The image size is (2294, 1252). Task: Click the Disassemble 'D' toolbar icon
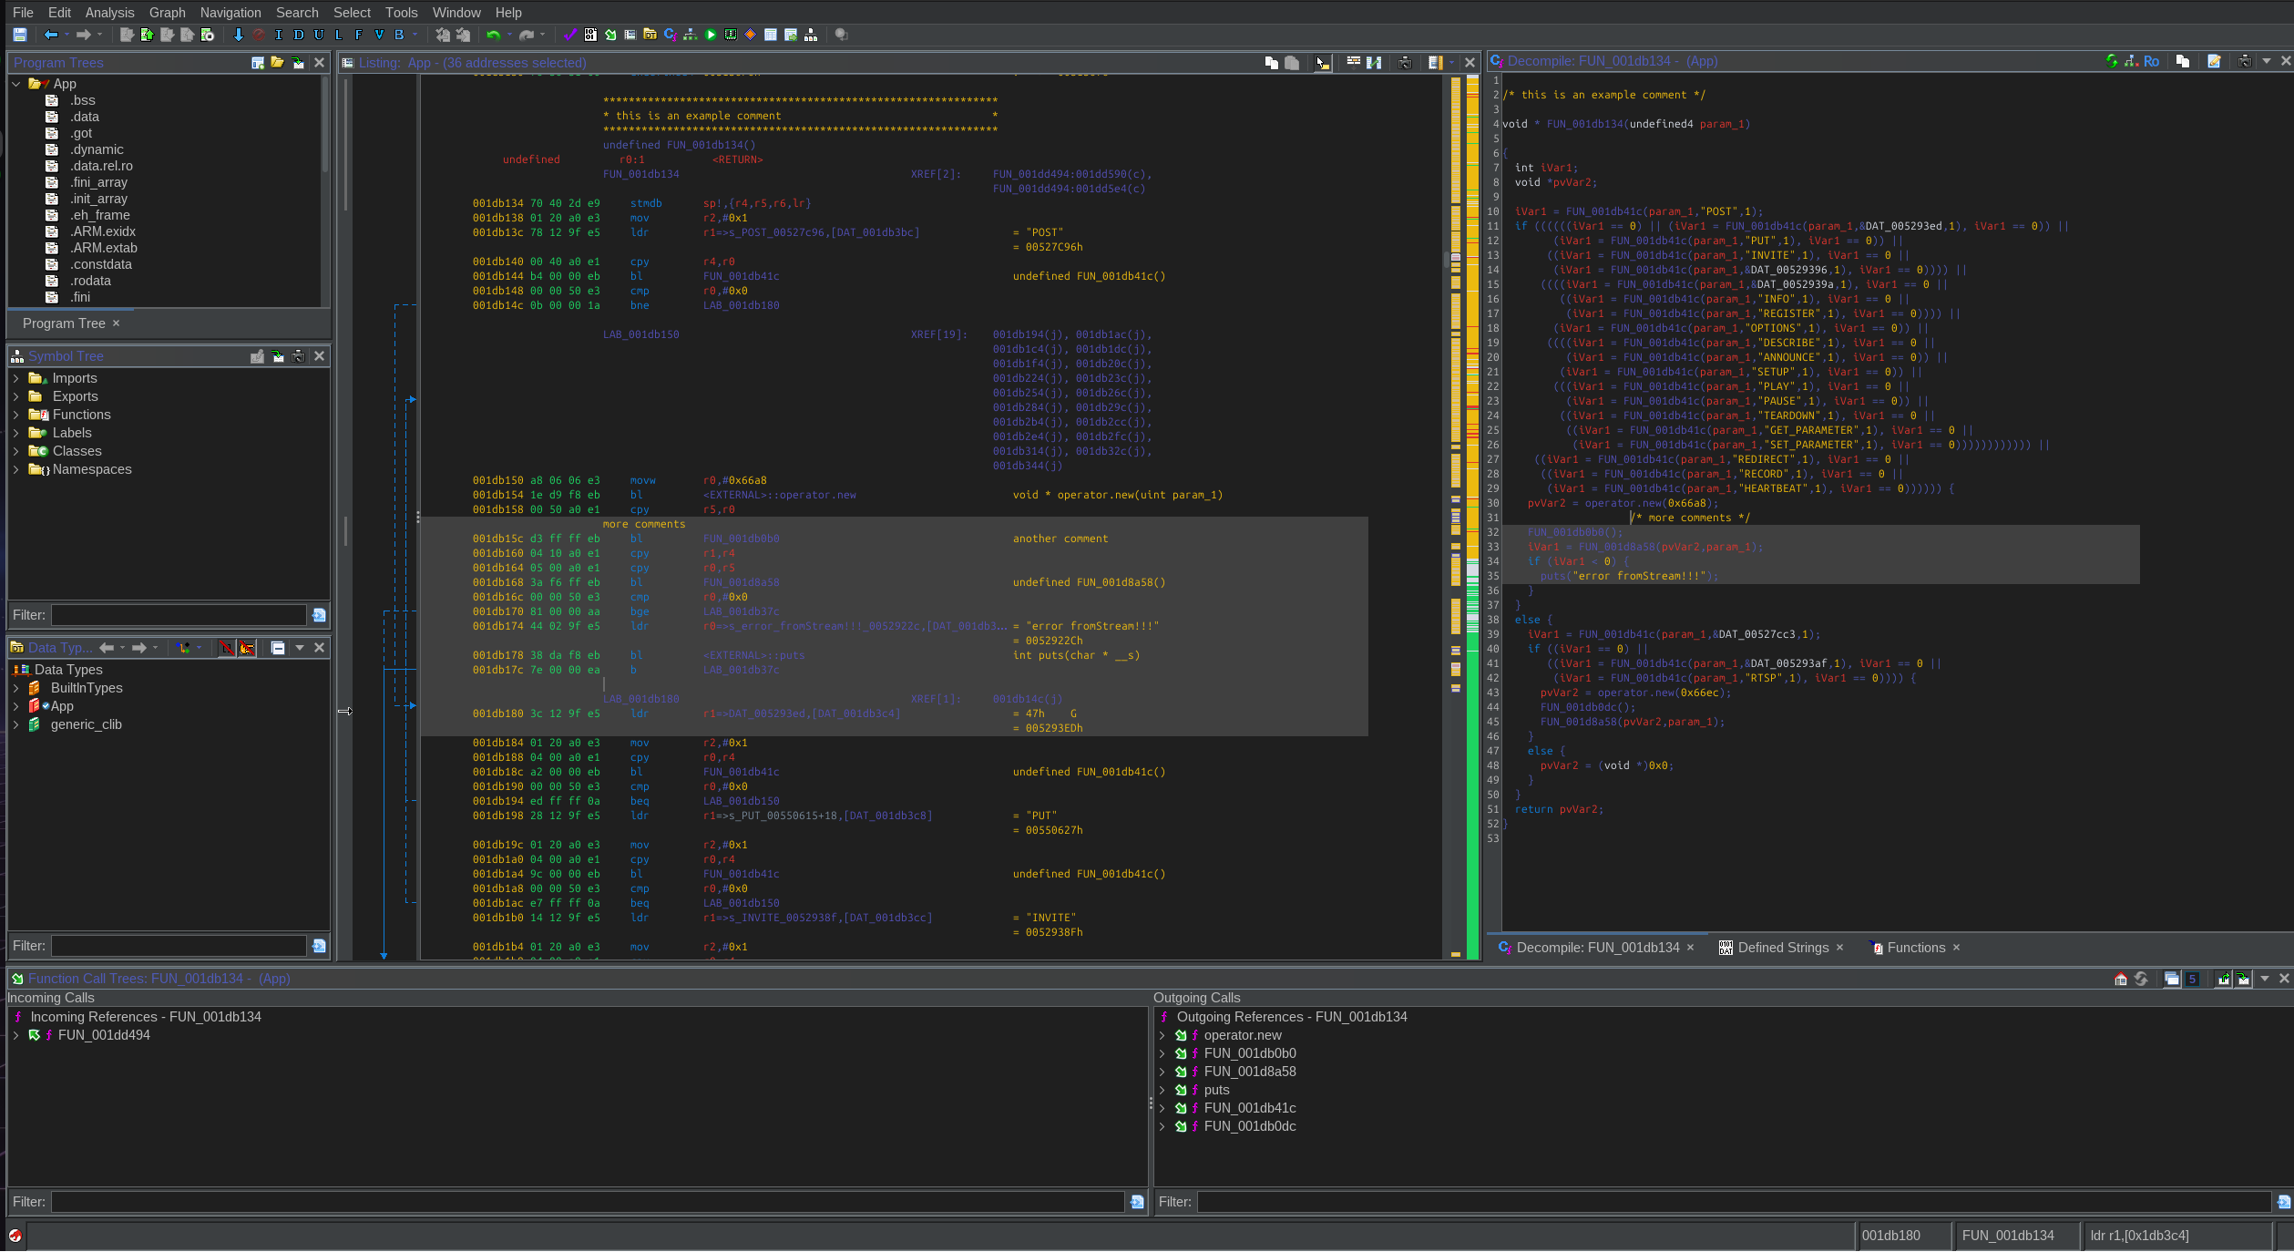(x=299, y=35)
